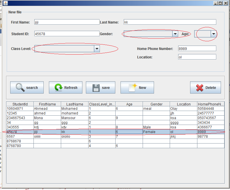The width and height of the screenshot is (230, 190).
Task: Click into the Student ID field
Action: 67,34
